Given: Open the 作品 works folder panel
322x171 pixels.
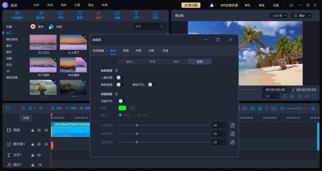Looking at the screenshot, I should (x=155, y=15).
